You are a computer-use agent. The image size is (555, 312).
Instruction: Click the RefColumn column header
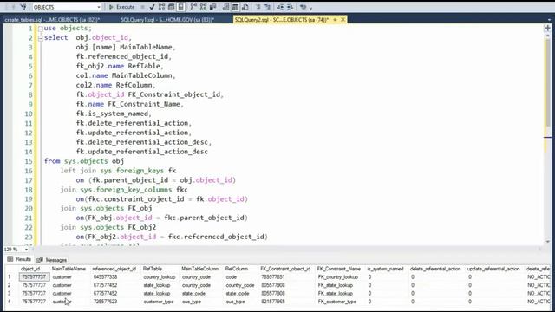(x=237, y=269)
